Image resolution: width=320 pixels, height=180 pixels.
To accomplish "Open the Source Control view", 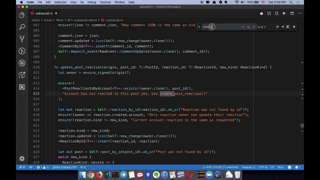I will (22, 39).
